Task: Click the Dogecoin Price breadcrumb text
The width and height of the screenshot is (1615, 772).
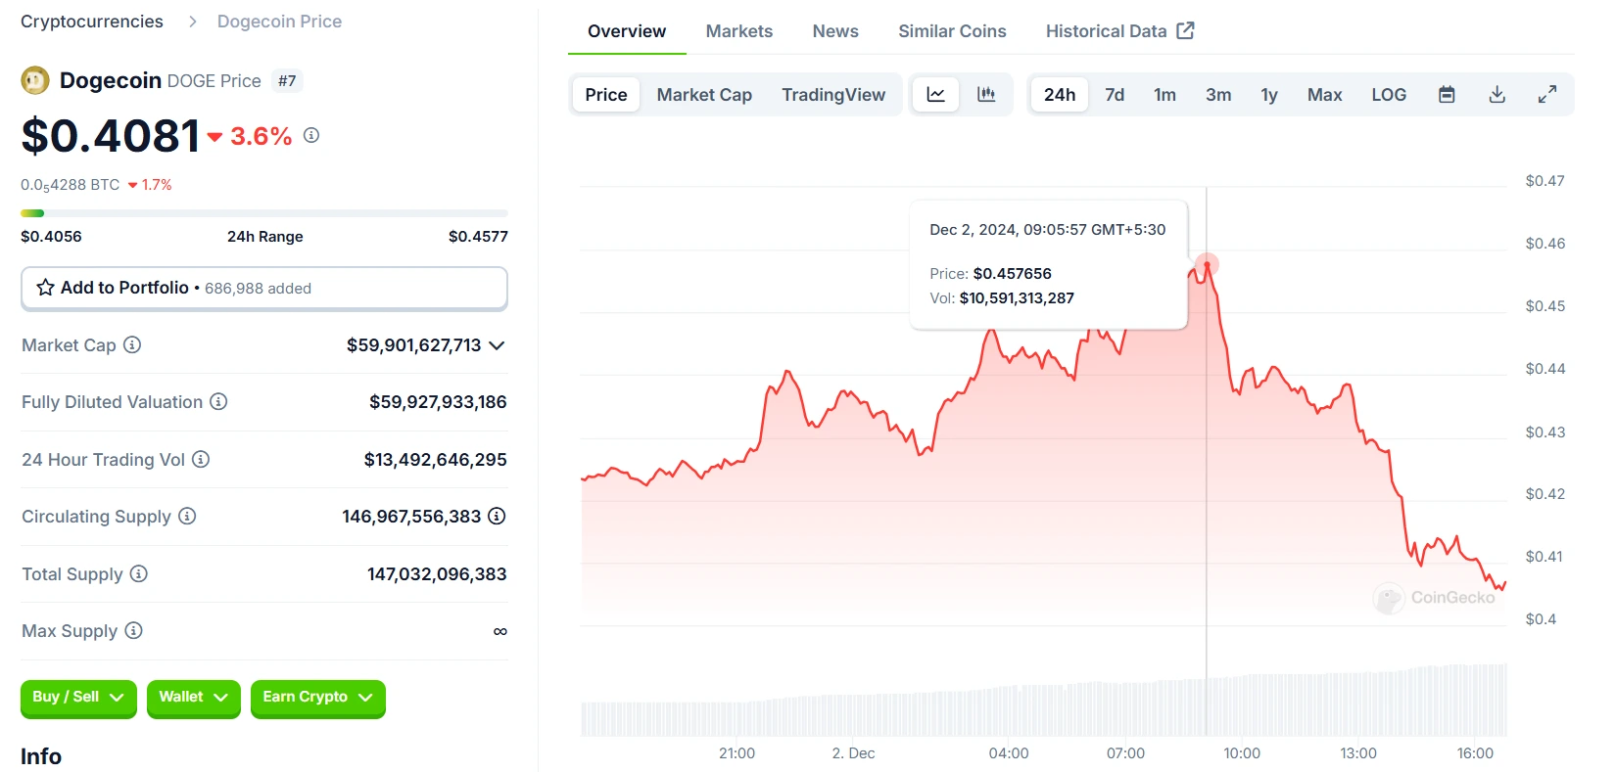Action: pos(279,22)
